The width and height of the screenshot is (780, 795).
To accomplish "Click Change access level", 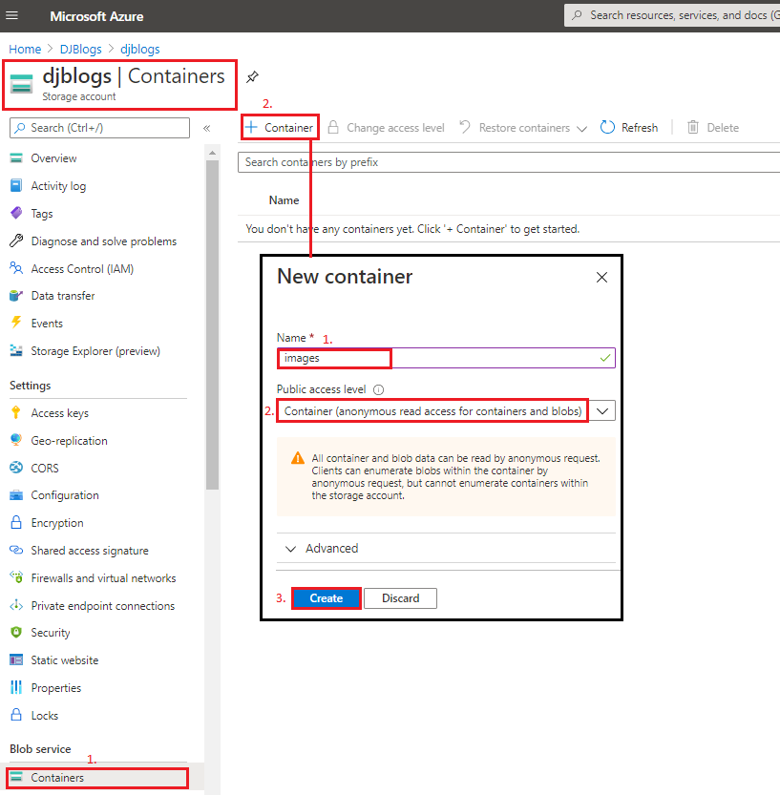I will coord(387,128).
